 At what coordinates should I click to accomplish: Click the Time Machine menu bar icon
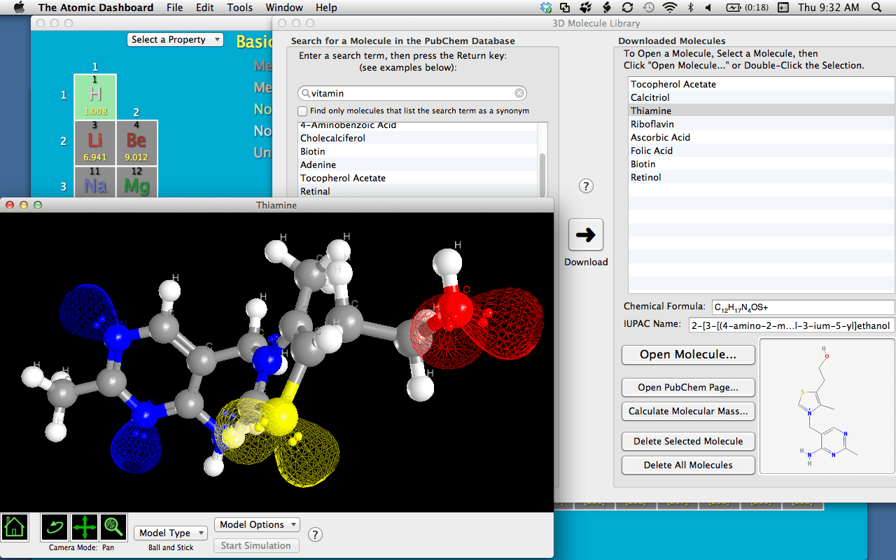point(649,8)
